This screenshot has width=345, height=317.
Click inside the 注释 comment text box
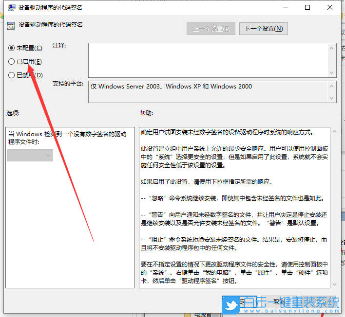point(208,60)
